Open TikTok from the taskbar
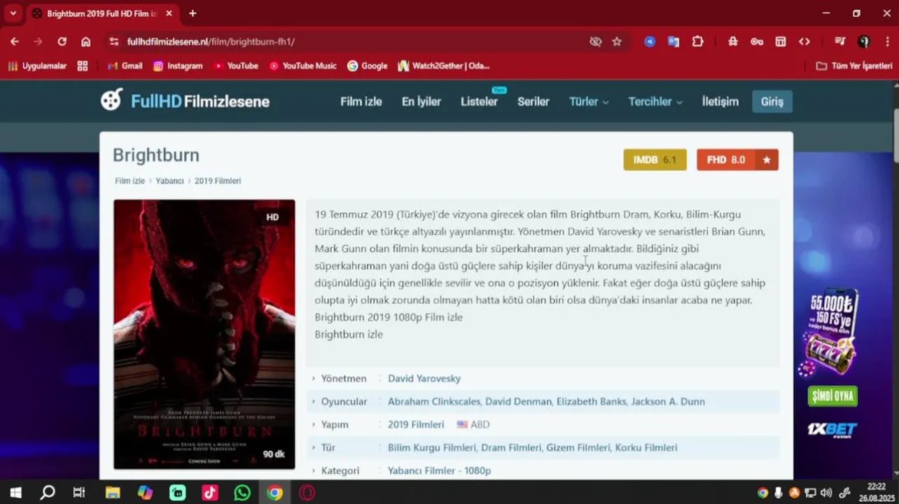 (210, 493)
